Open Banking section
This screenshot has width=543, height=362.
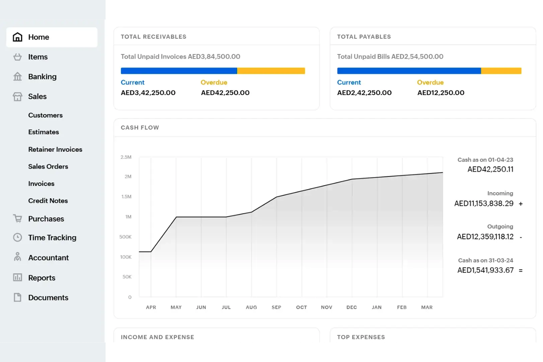42,77
